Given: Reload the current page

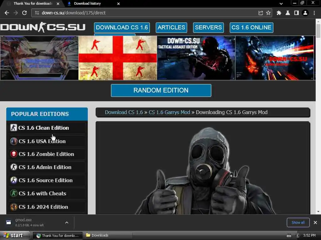Looking at the screenshot, I should coord(24,13).
